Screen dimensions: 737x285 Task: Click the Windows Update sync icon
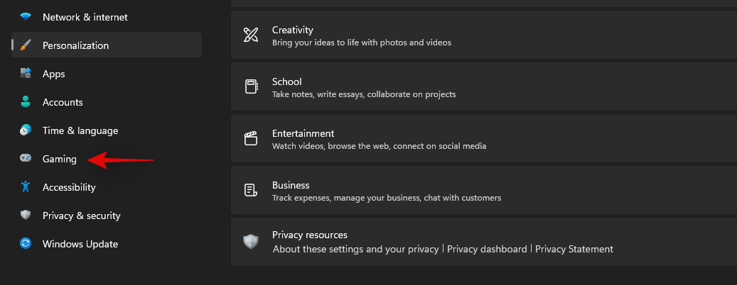[26, 244]
